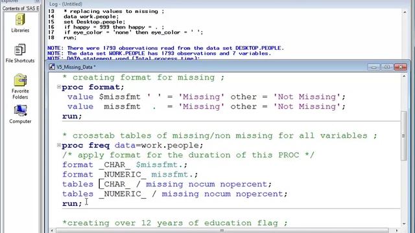Click the V5_Missing_Data title text
Viewport: 415px width, 233px height.
coord(77,67)
